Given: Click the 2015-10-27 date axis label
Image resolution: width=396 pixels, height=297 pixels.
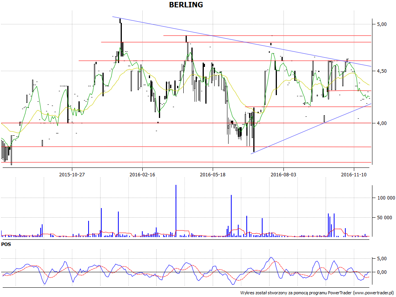Looking at the screenshot, I should tap(72, 174).
